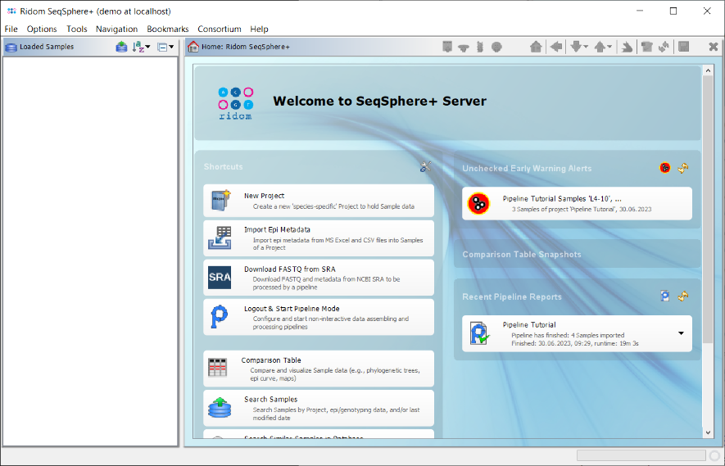Open the Comparison Table shortcut
Viewport: 725px width, 466px height.
319,369
